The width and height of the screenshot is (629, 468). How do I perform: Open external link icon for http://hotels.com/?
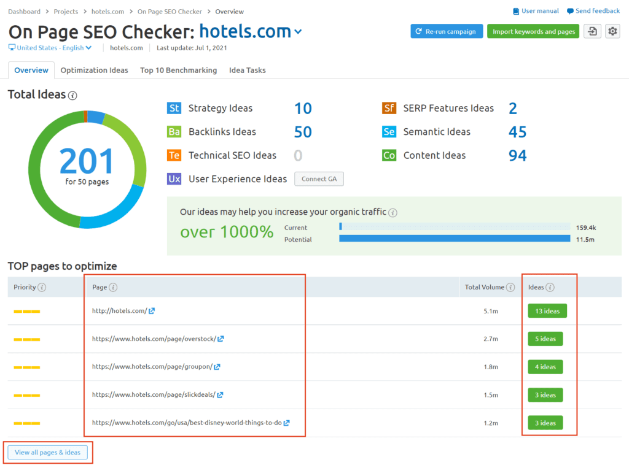[x=152, y=311]
